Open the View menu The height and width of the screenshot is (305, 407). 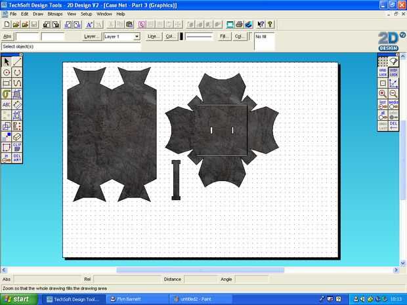[72, 14]
